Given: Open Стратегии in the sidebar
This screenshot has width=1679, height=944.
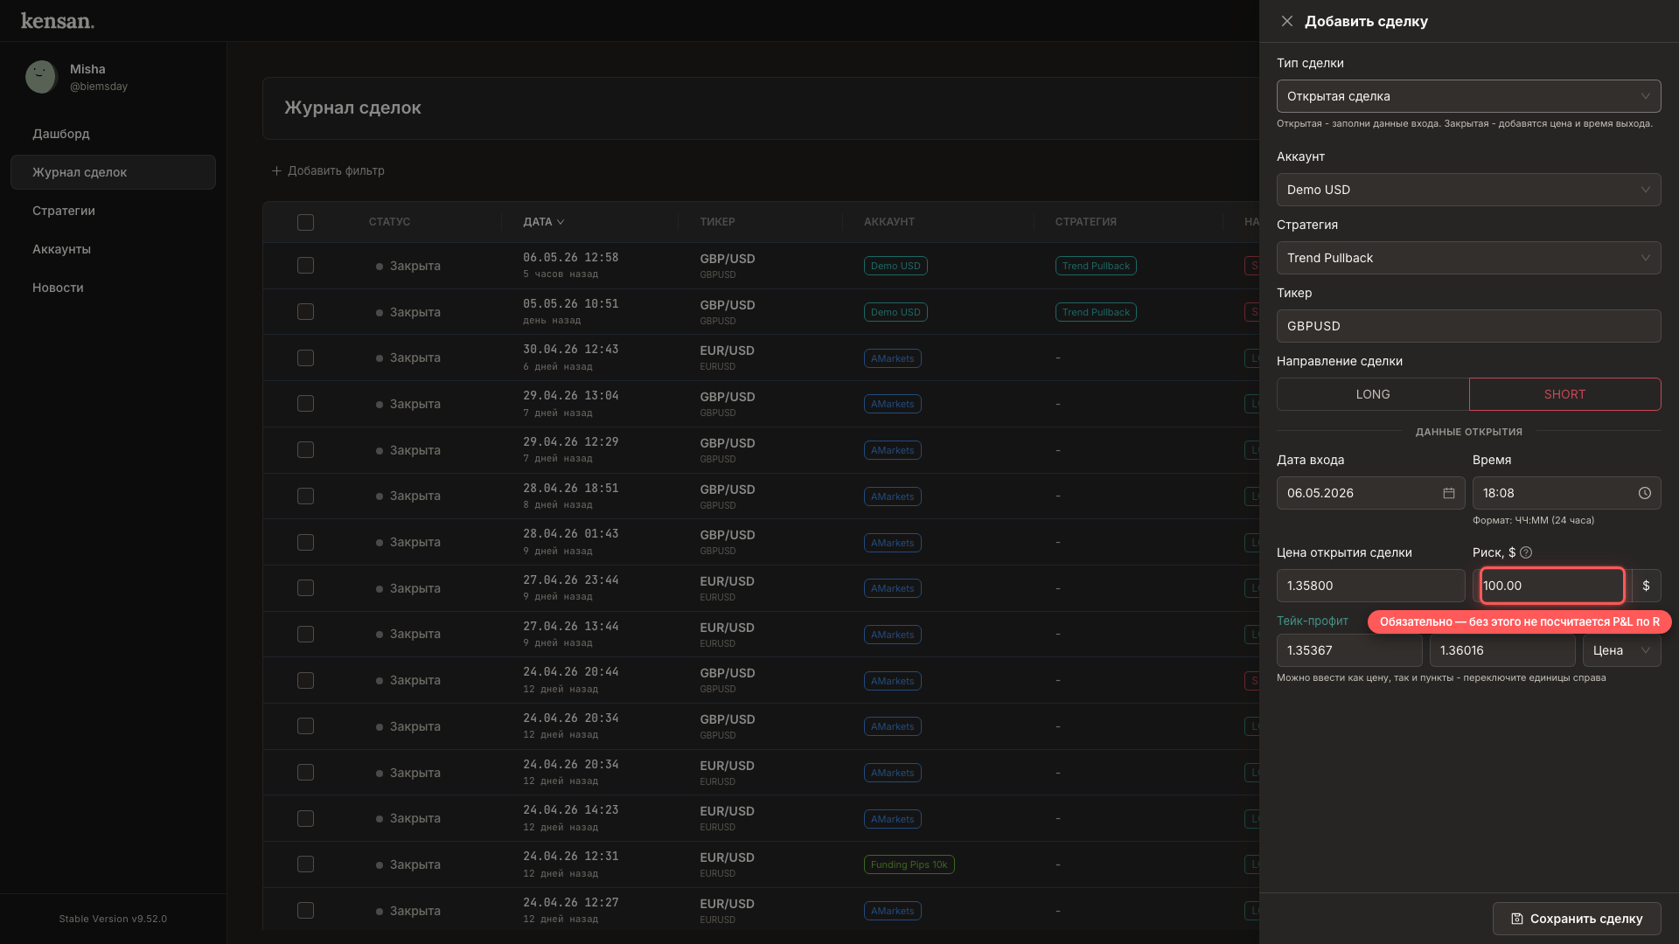Looking at the screenshot, I should pos(113,211).
